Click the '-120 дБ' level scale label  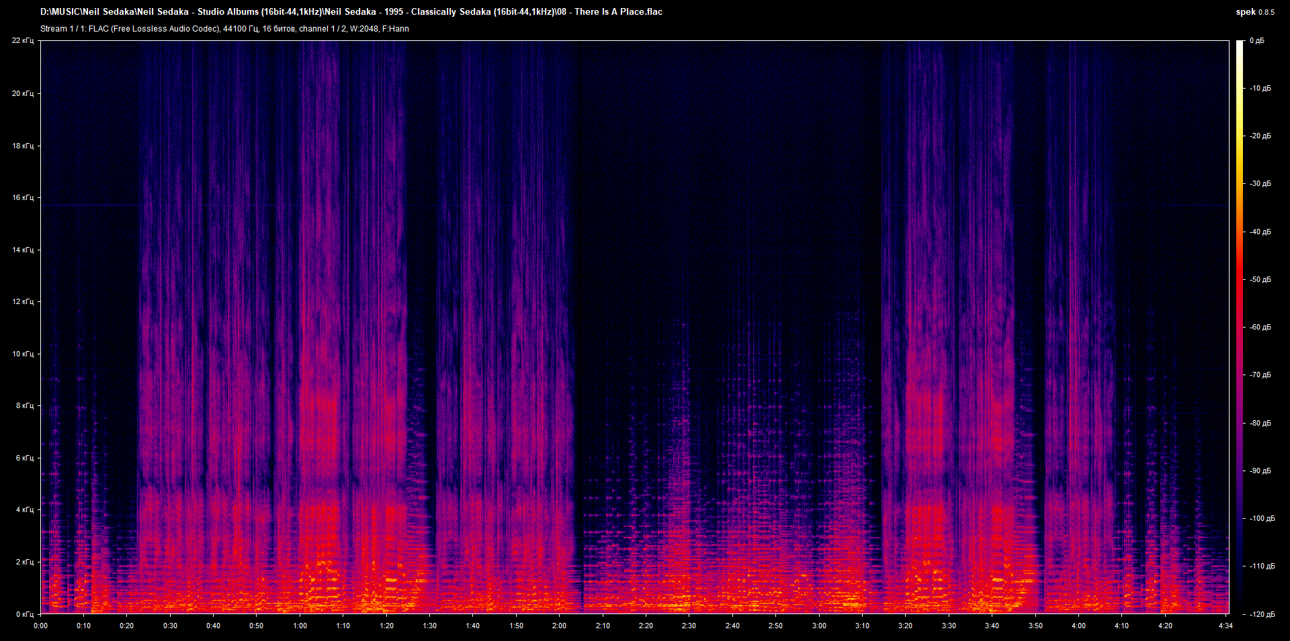[x=1262, y=615]
